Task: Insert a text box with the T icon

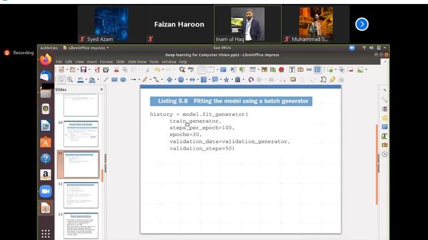Action: (292, 70)
